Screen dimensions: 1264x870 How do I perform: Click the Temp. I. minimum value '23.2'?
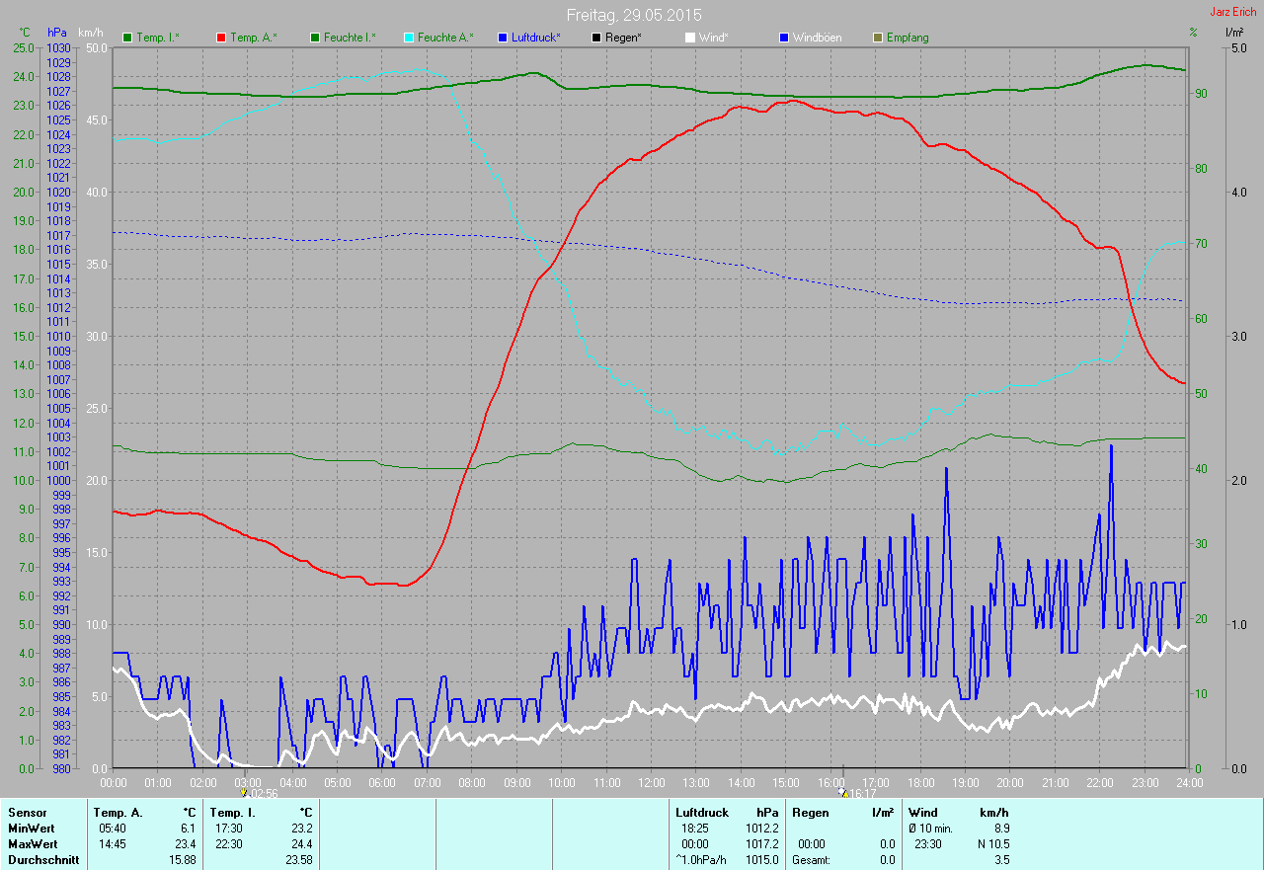pos(301,829)
